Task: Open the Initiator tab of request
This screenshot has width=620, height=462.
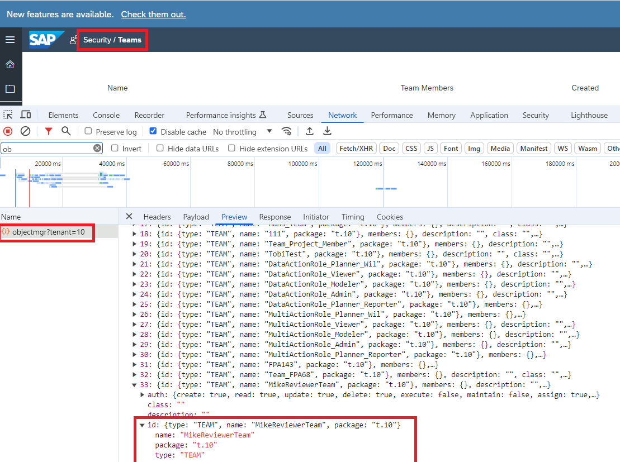Action: 316,217
